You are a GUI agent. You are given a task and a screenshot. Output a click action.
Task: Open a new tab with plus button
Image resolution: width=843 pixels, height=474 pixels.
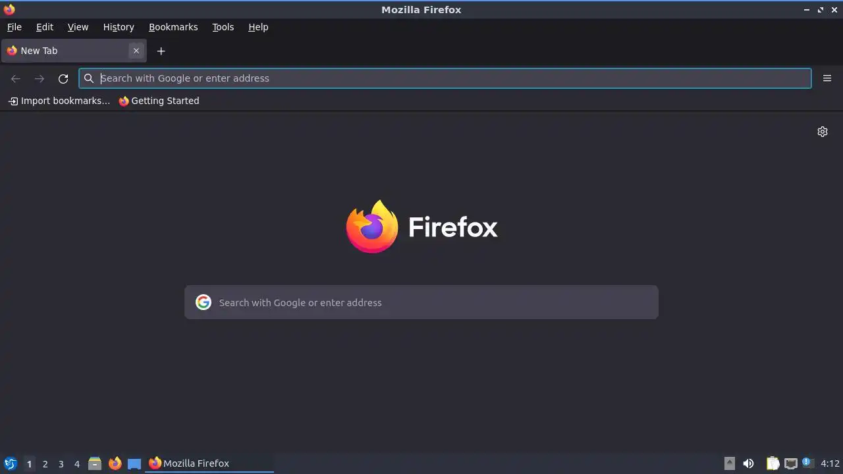point(161,51)
